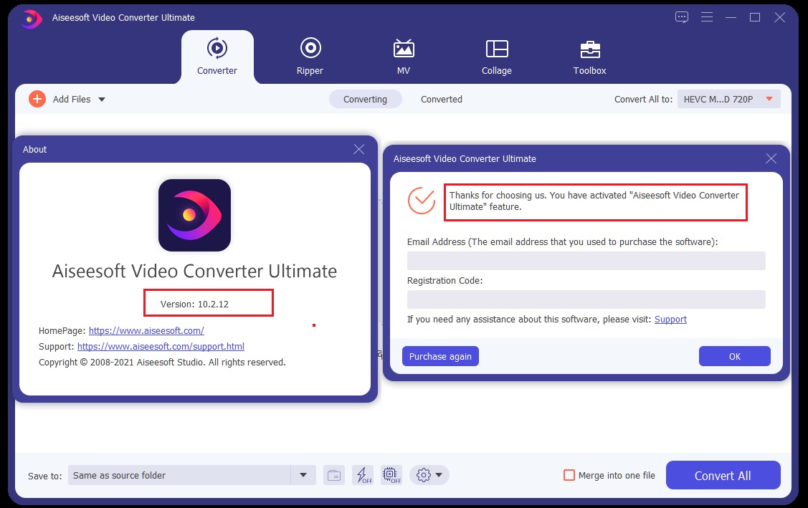Viewport: 808px width, 508px height.
Task: Open the Toolbox tab
Action: point(589,57)
